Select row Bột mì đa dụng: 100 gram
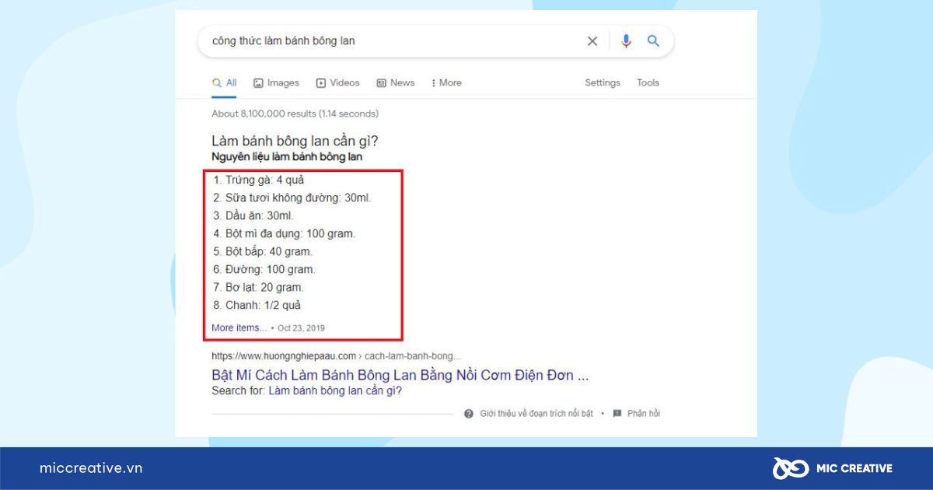Viewport: 933px width, 490px height. pyautogui.click(x=284, y=233)
